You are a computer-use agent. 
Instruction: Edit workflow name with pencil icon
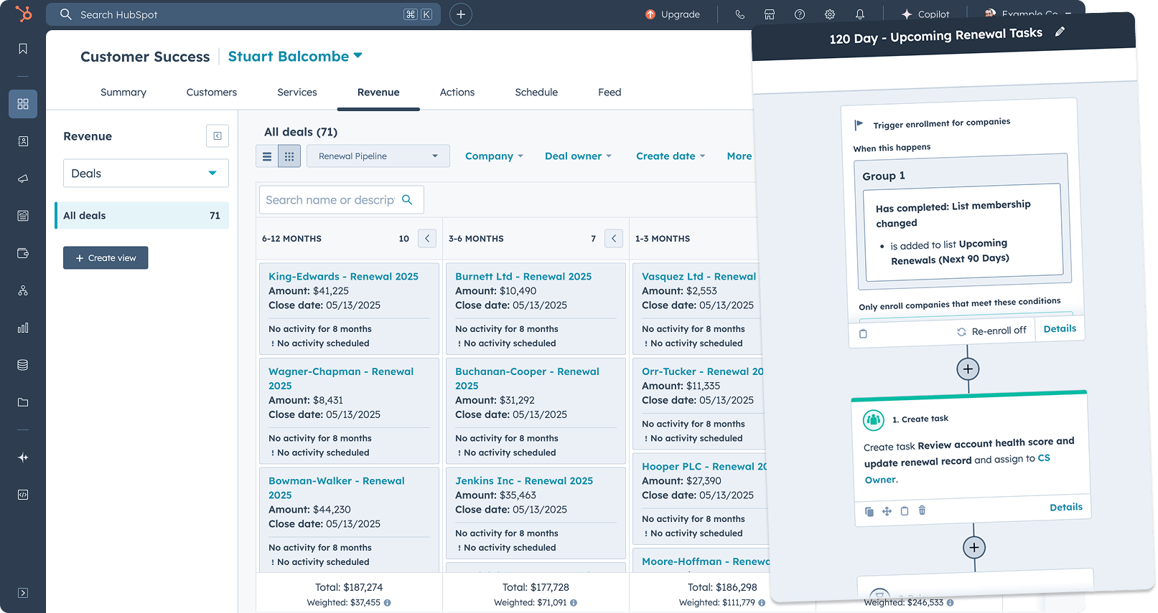pos(1060,32)
